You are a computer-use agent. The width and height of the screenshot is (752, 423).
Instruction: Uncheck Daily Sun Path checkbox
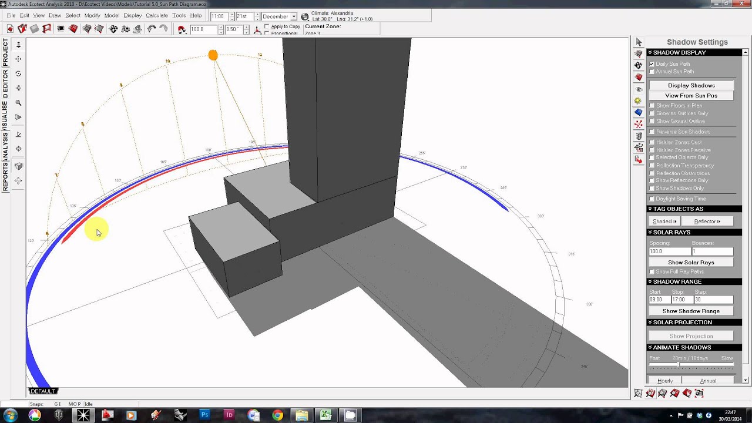[652, 64]
